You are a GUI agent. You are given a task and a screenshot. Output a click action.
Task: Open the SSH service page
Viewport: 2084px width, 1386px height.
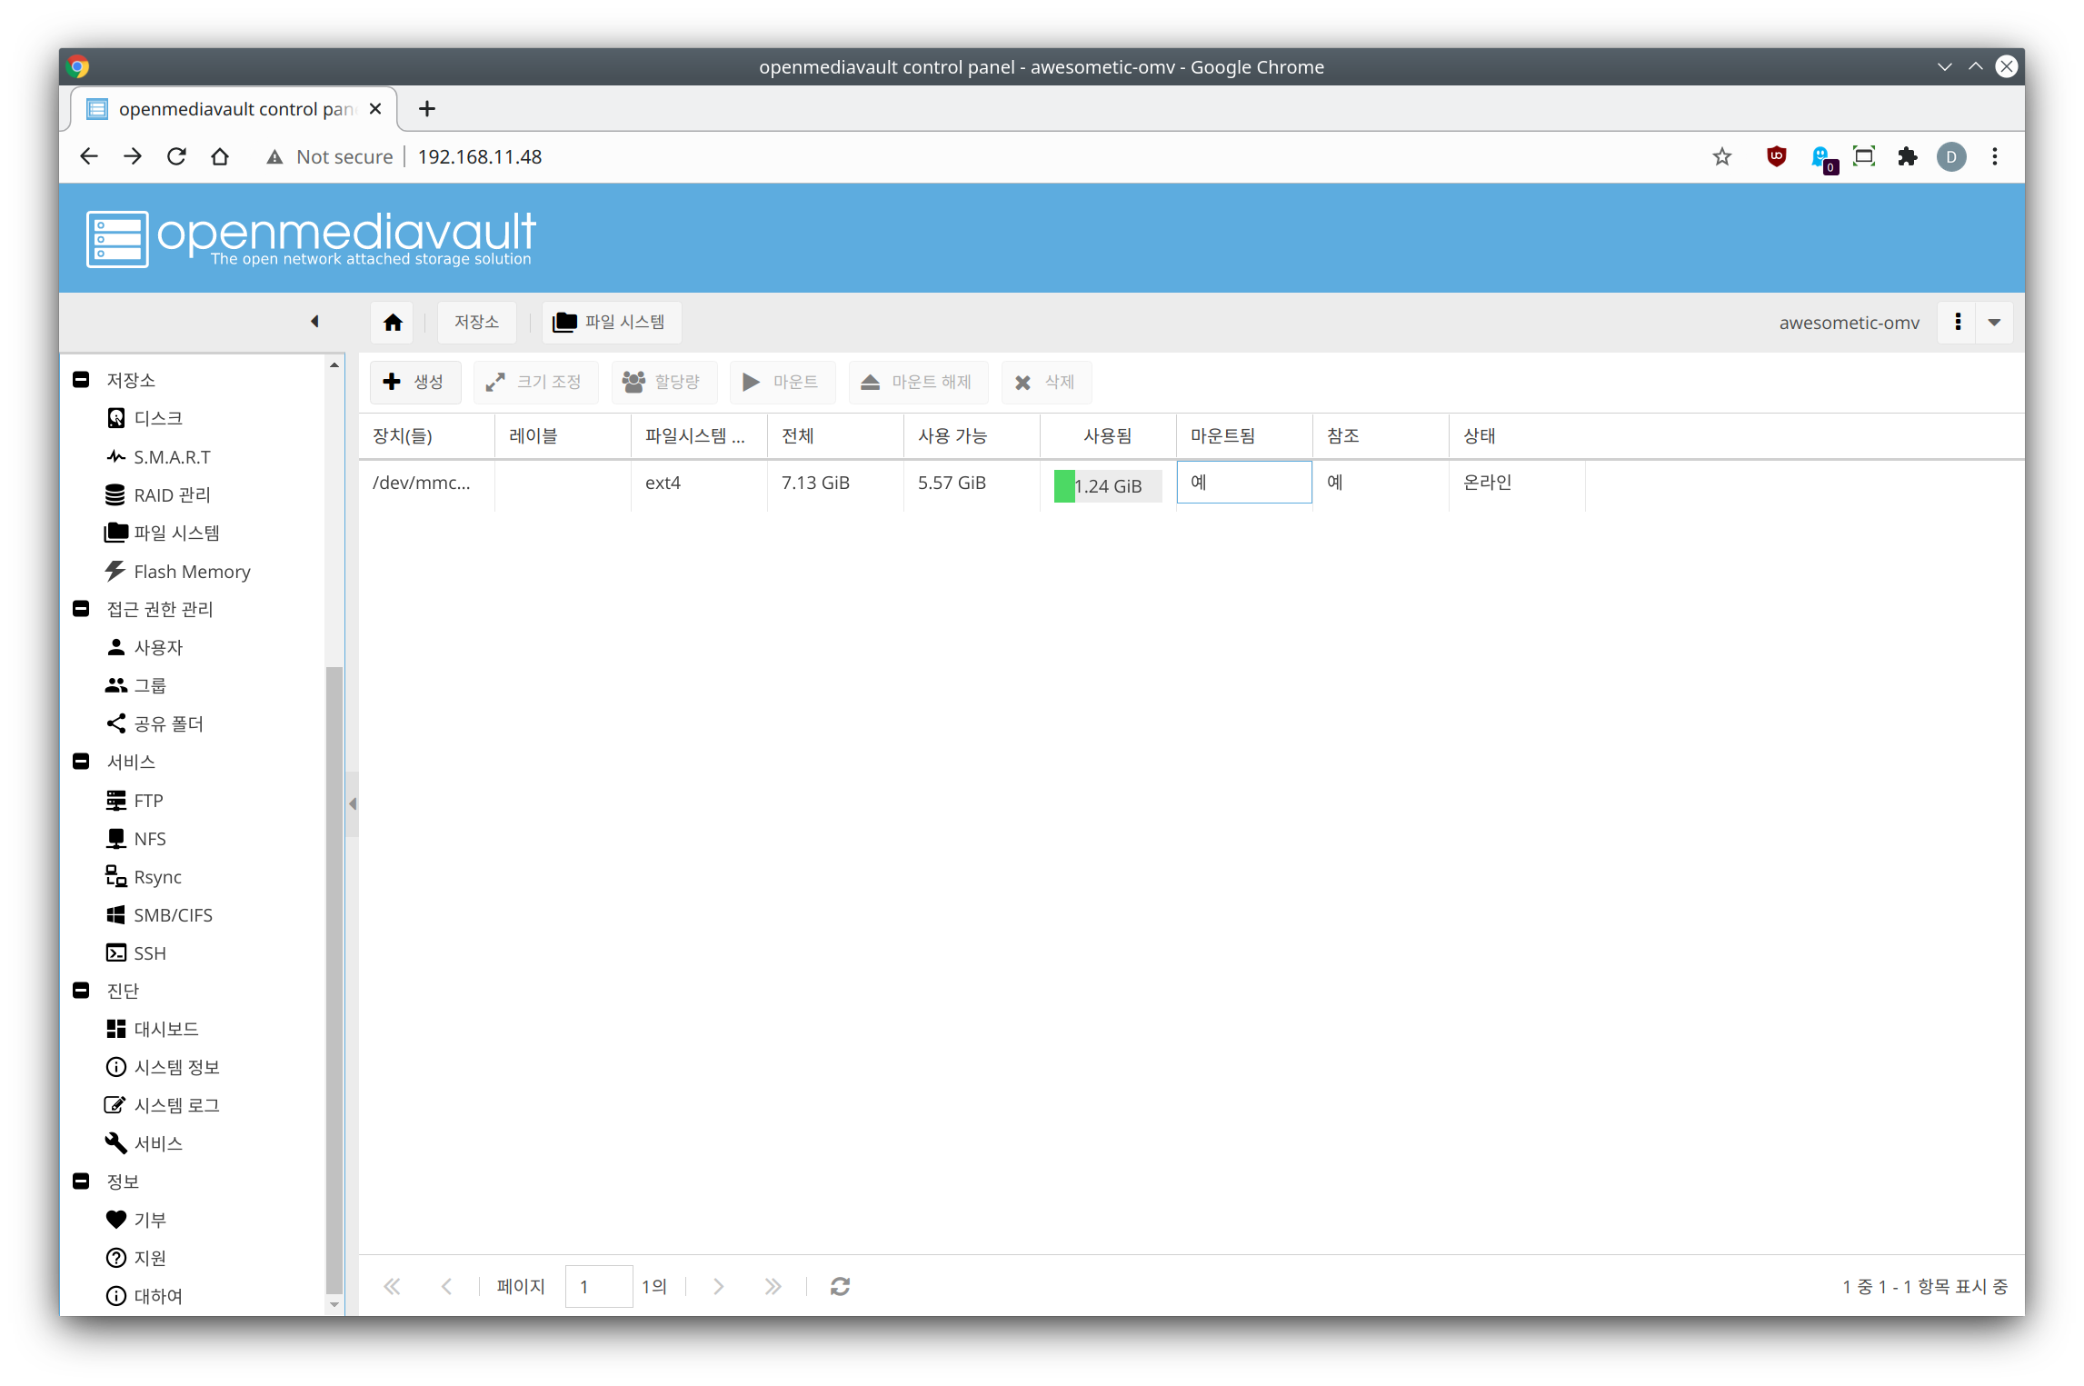149,953
